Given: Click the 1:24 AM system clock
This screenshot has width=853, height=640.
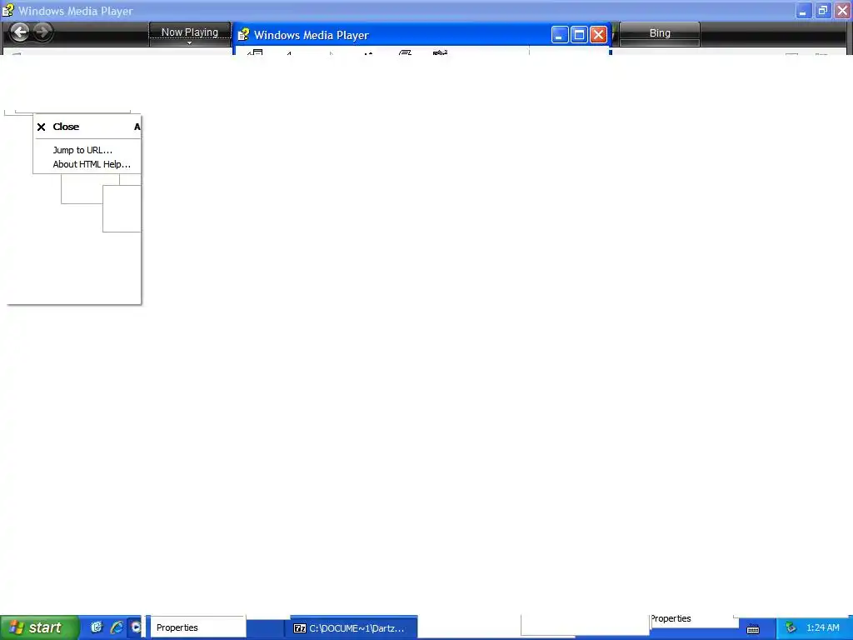Looking at the screenshot, I should [x=822, y=628].
